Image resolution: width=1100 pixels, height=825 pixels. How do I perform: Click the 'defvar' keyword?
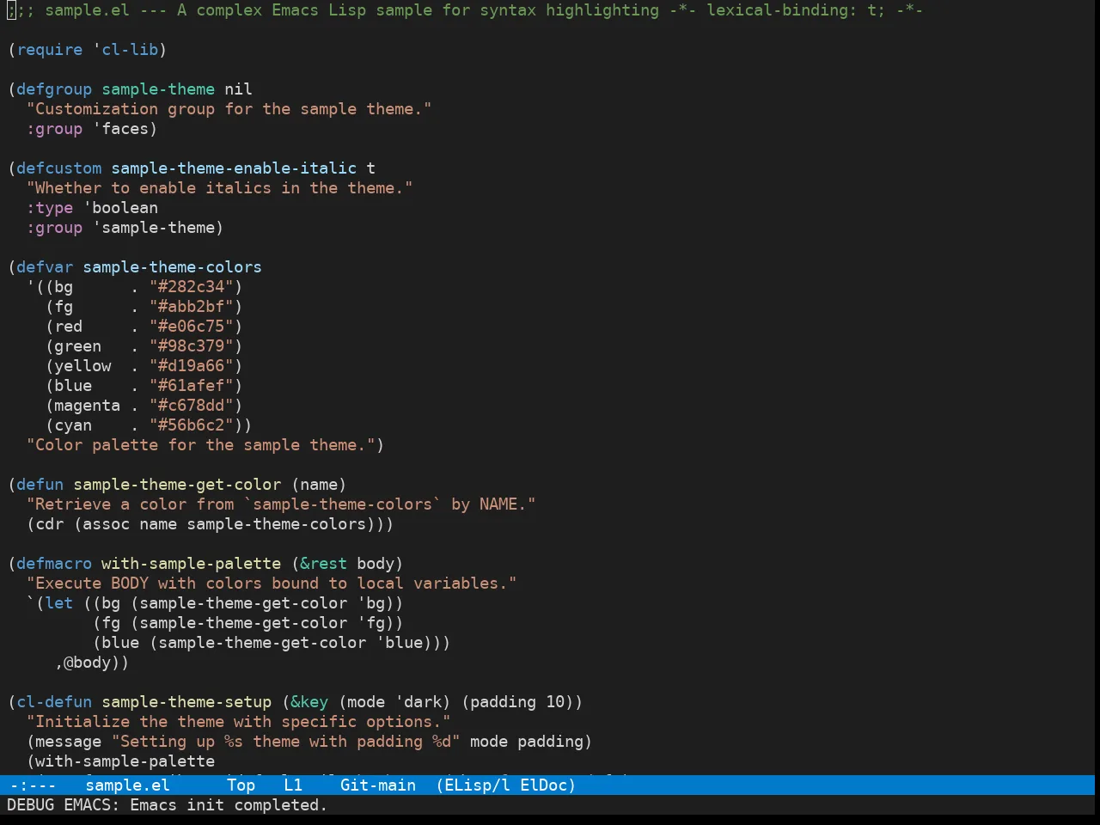[45, 267]
